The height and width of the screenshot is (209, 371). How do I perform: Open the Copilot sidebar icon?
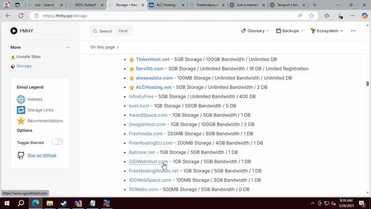point(364,16)
